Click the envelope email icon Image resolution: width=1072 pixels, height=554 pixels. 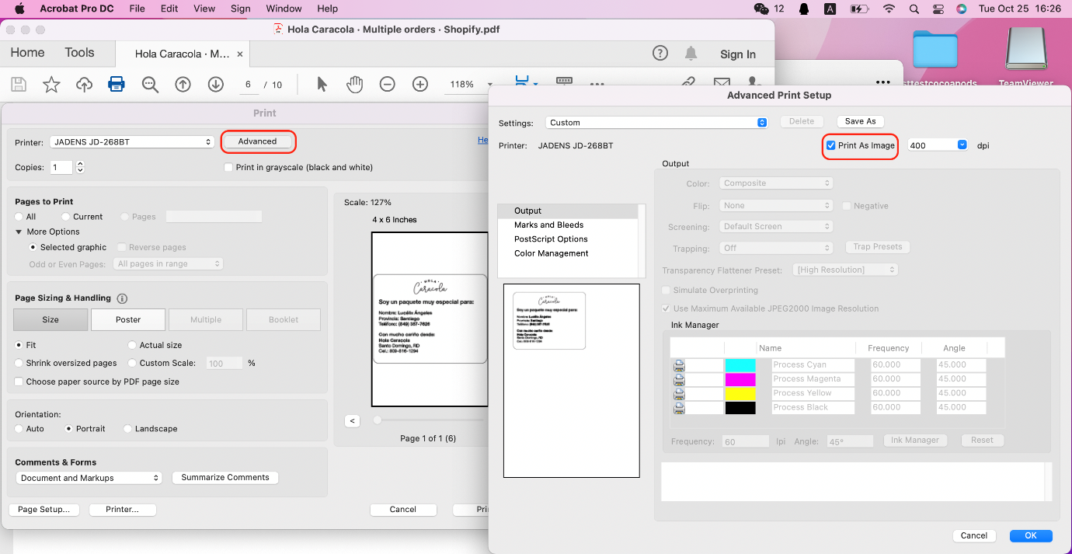(x=722, y=82)
